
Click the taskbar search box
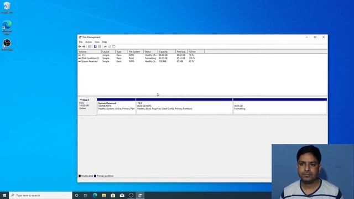point(40,195)
